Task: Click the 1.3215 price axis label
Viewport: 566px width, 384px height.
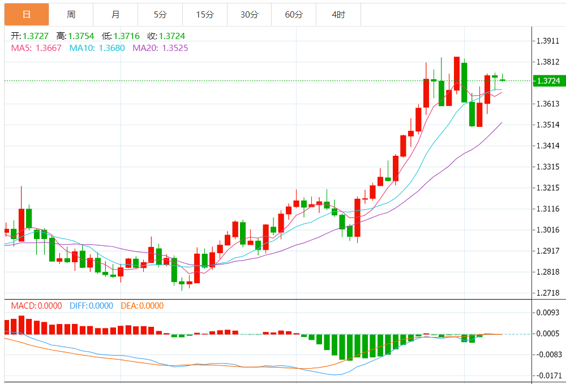Action: pyautogui.click(x=548, y=187)
